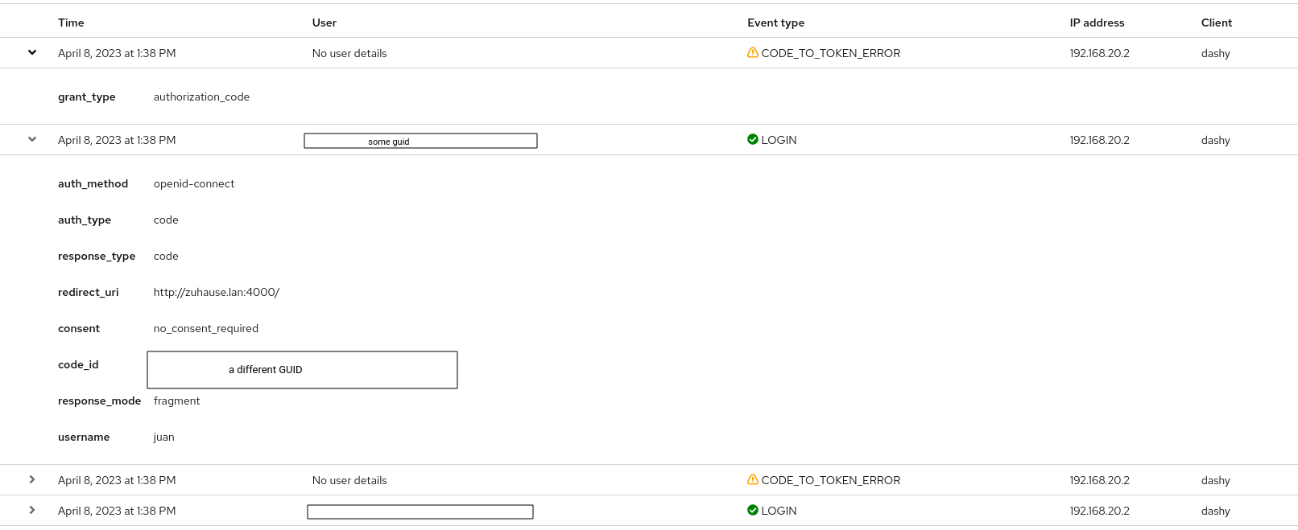
Task: Click LOGIN text in the expanded login row
Action: click(779, 140)
